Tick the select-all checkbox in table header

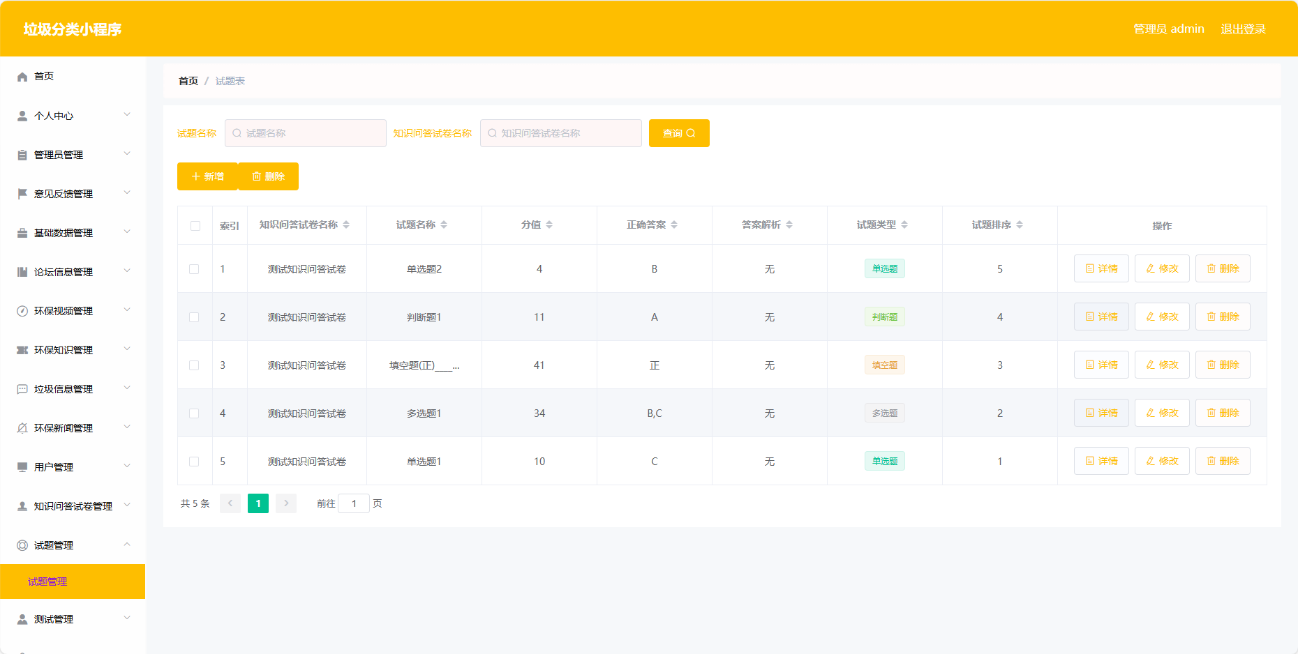195,226
